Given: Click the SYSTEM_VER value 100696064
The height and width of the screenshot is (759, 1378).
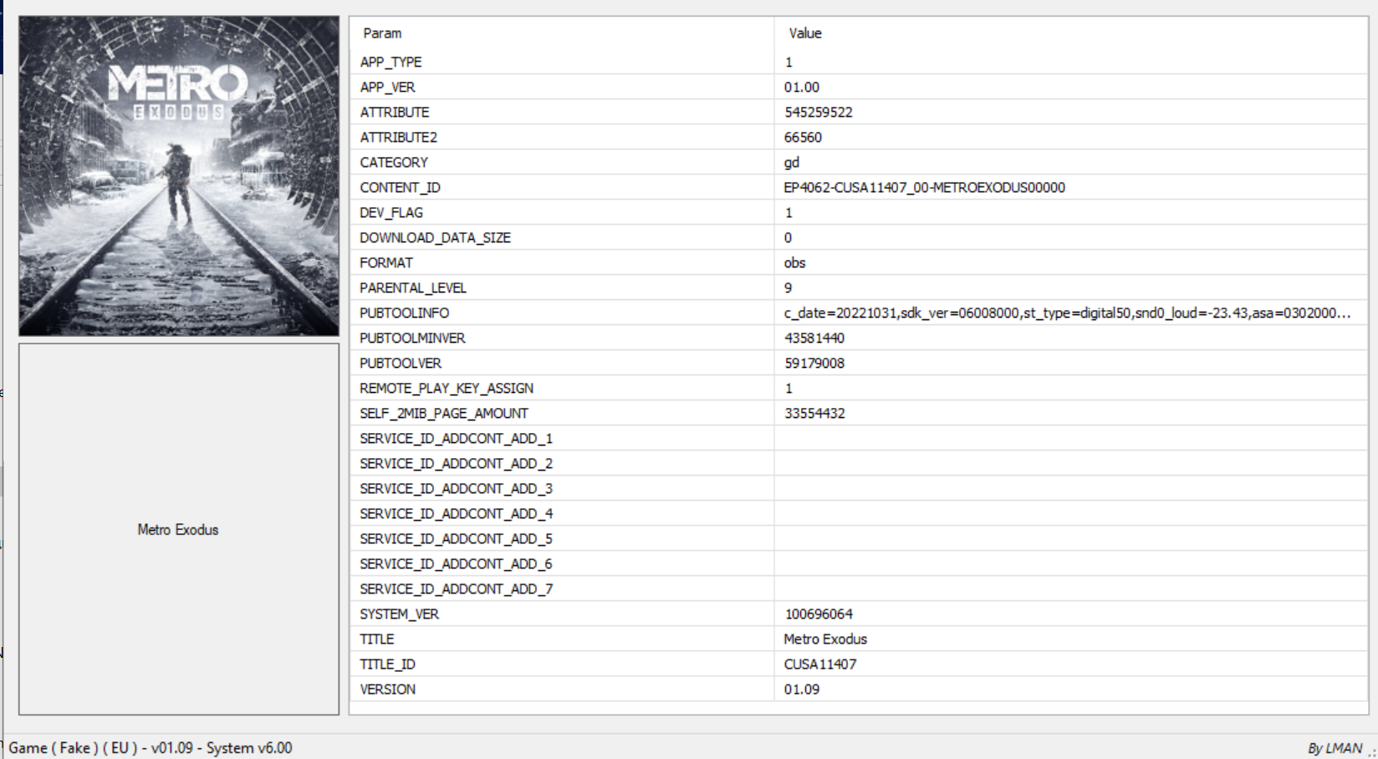Looking at the screenshot, I should [819, 614].
